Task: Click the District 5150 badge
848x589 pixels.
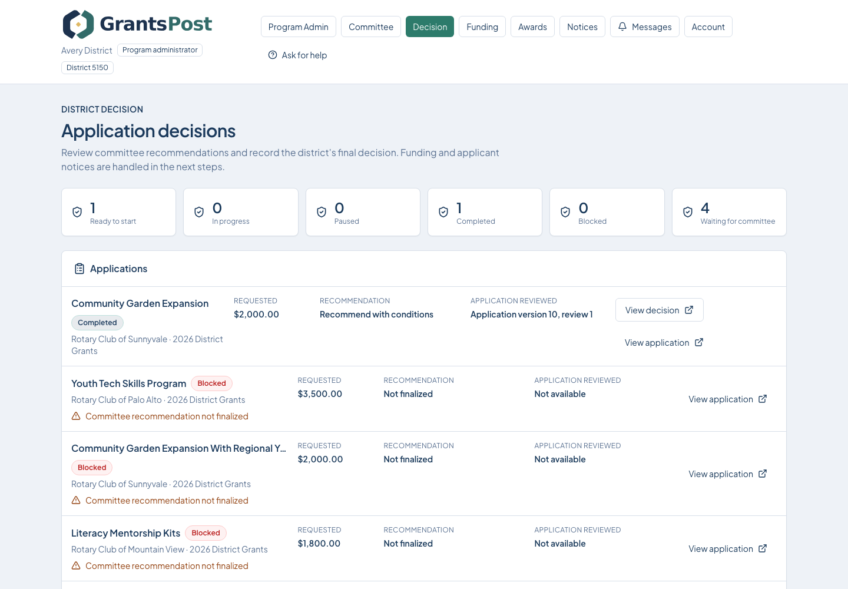Action: (x=87, y=68)
